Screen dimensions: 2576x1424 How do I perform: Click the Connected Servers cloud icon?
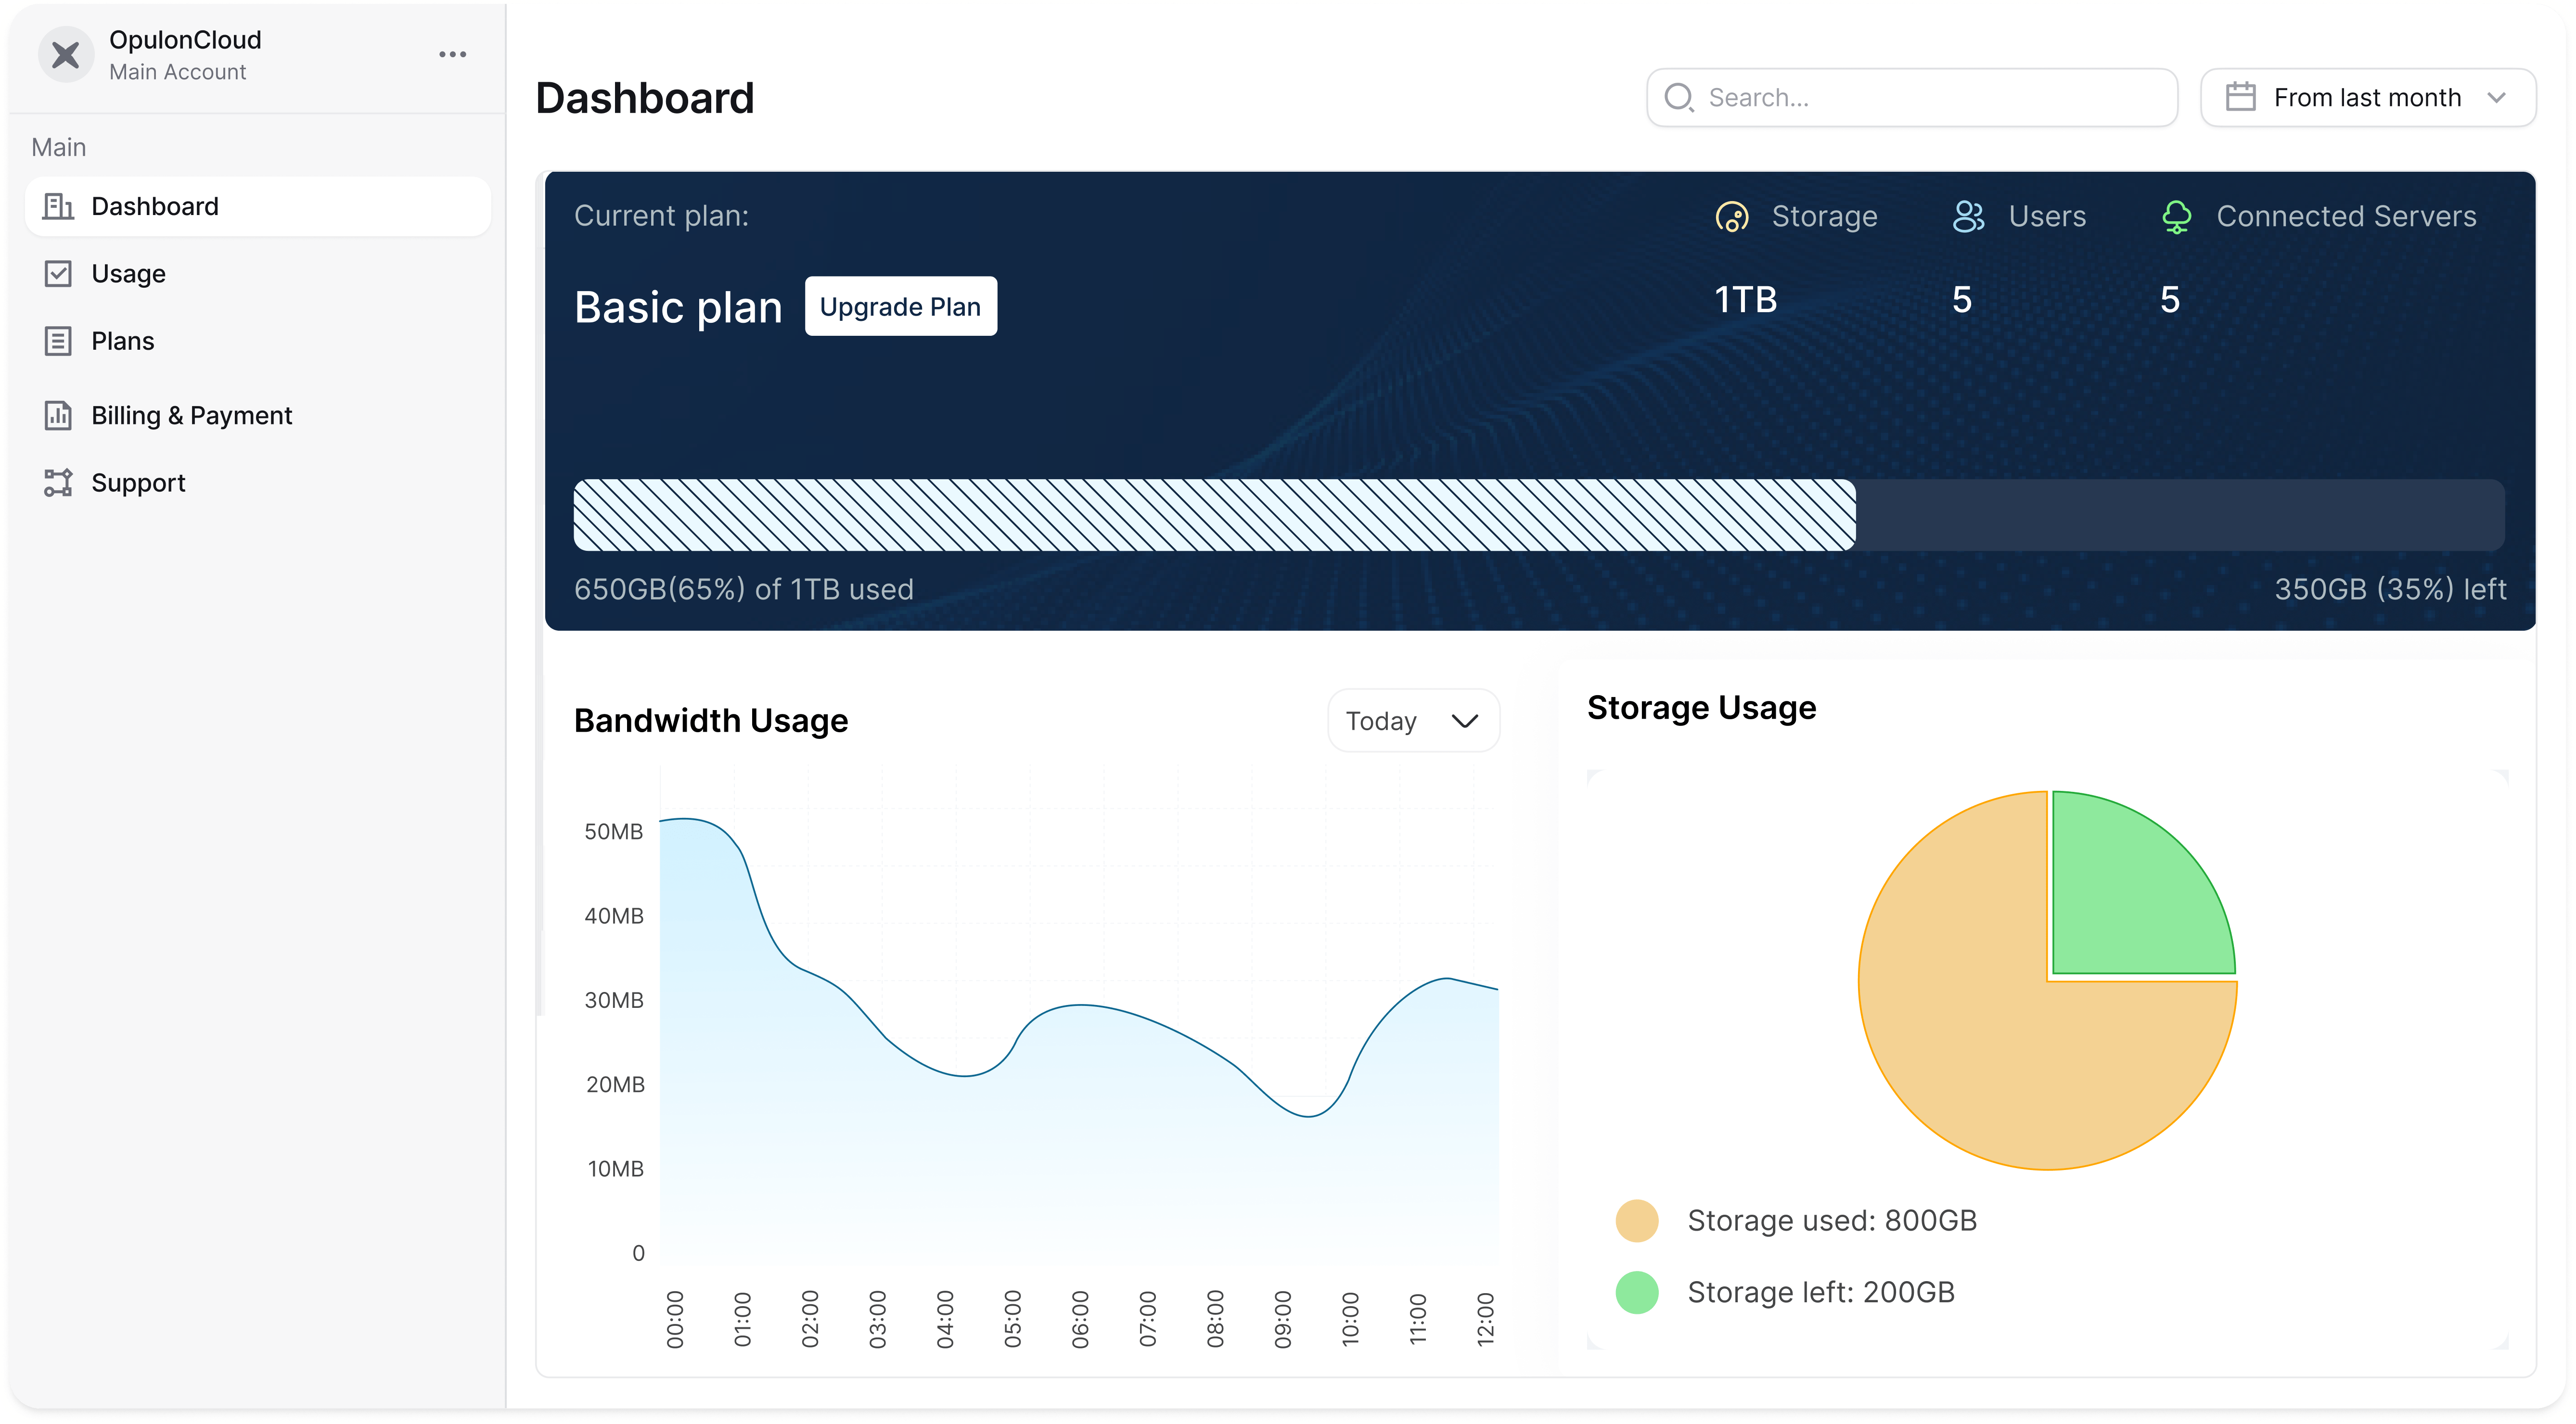coord(2176,217)
